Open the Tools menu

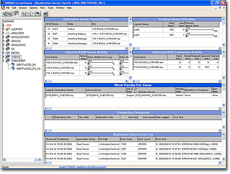point(50,8)
